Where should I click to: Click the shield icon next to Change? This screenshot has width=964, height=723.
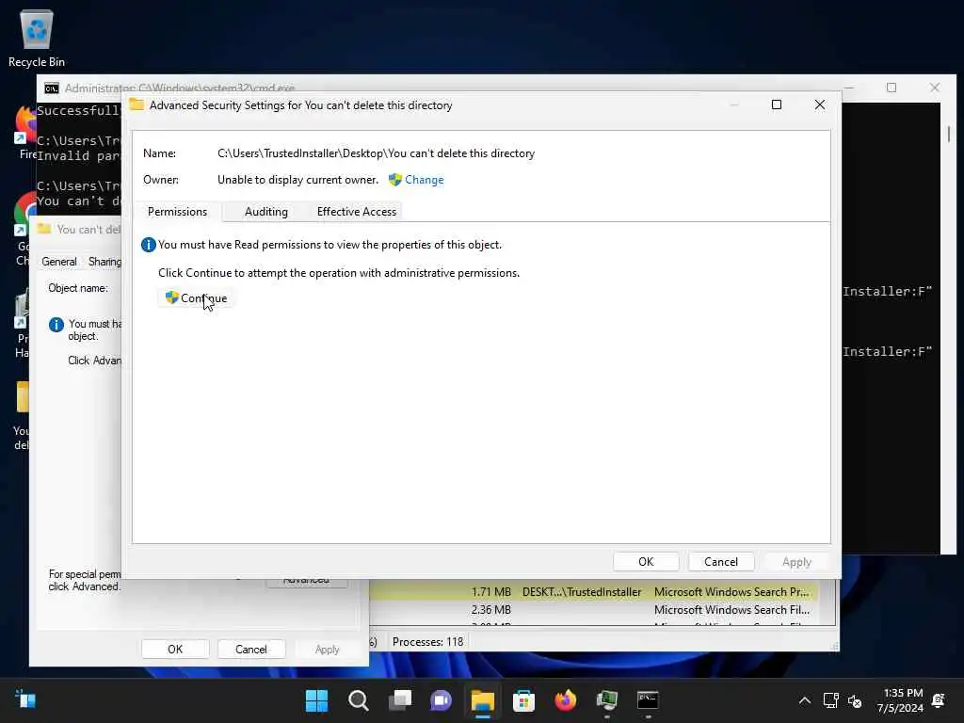394,180
